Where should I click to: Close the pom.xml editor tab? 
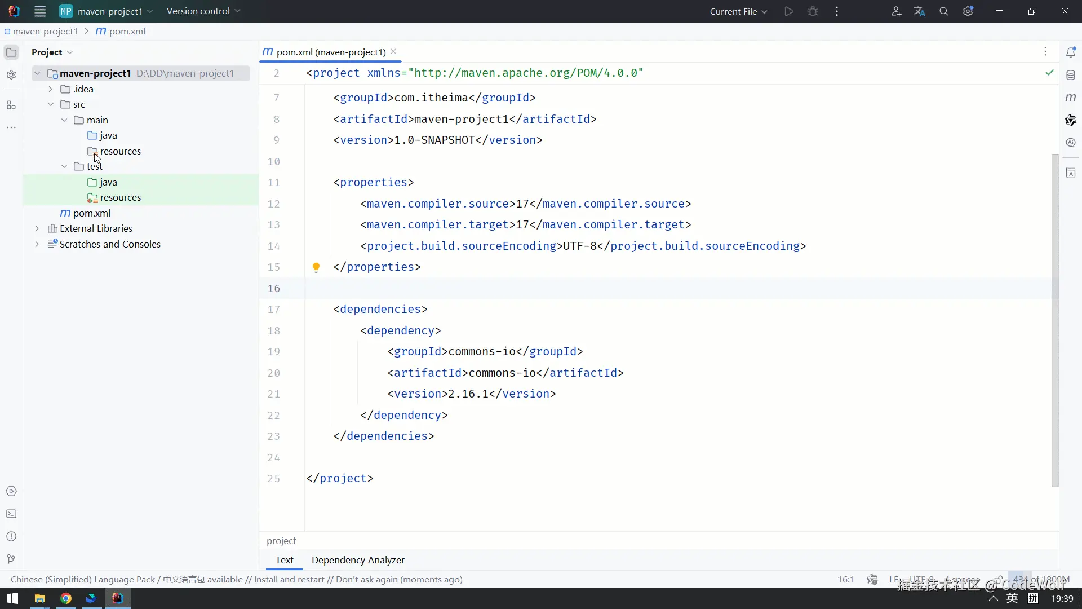click(393, 51)
